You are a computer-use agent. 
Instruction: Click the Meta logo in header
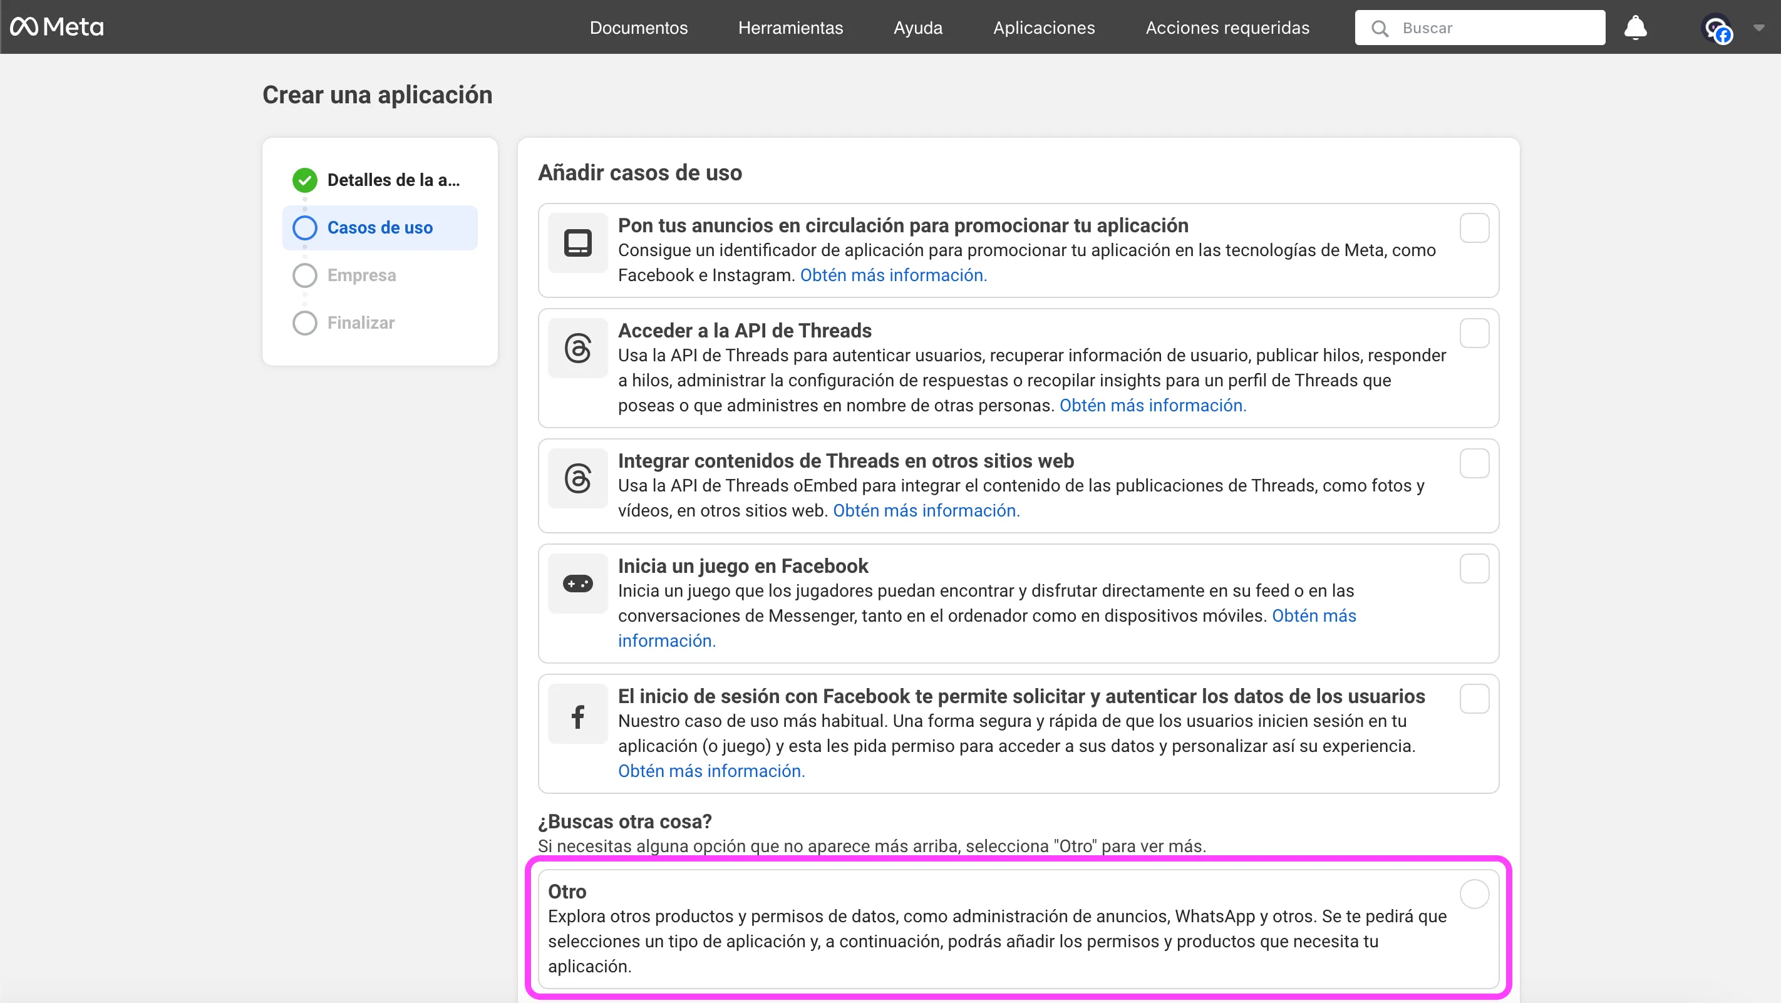[57, 27]
